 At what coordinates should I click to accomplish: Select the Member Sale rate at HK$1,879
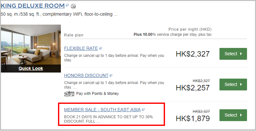coord(233,115)
